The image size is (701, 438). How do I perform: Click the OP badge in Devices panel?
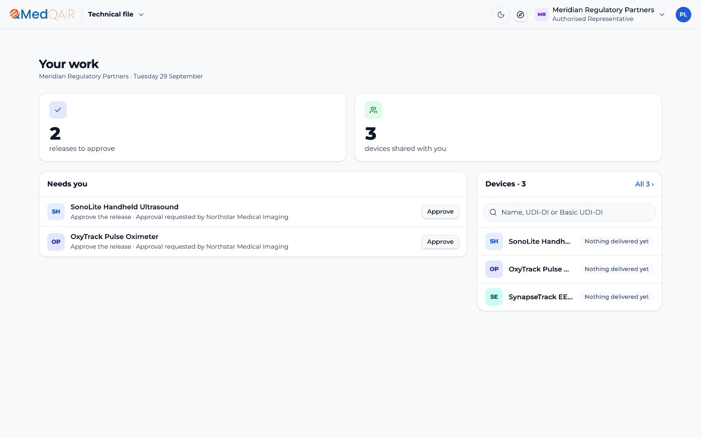494,269
